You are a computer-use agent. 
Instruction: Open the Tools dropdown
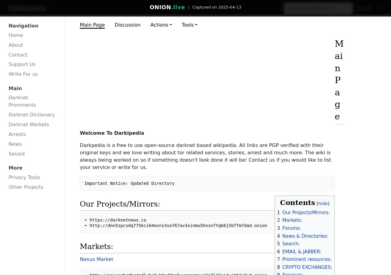pos(189,25)
